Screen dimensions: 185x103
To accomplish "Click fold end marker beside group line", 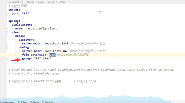I will pyautogui.click(x=7, y=59).
